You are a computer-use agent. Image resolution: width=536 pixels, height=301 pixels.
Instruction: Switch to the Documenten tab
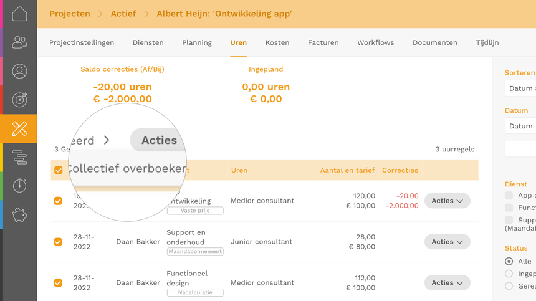tap(435, 43)
